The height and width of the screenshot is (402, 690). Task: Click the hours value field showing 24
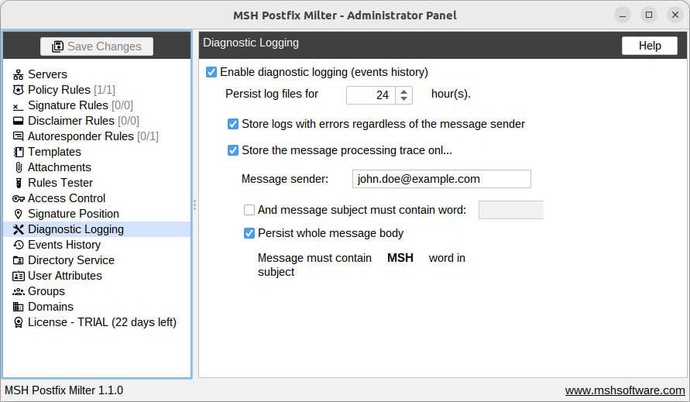[x=371, y=95]
